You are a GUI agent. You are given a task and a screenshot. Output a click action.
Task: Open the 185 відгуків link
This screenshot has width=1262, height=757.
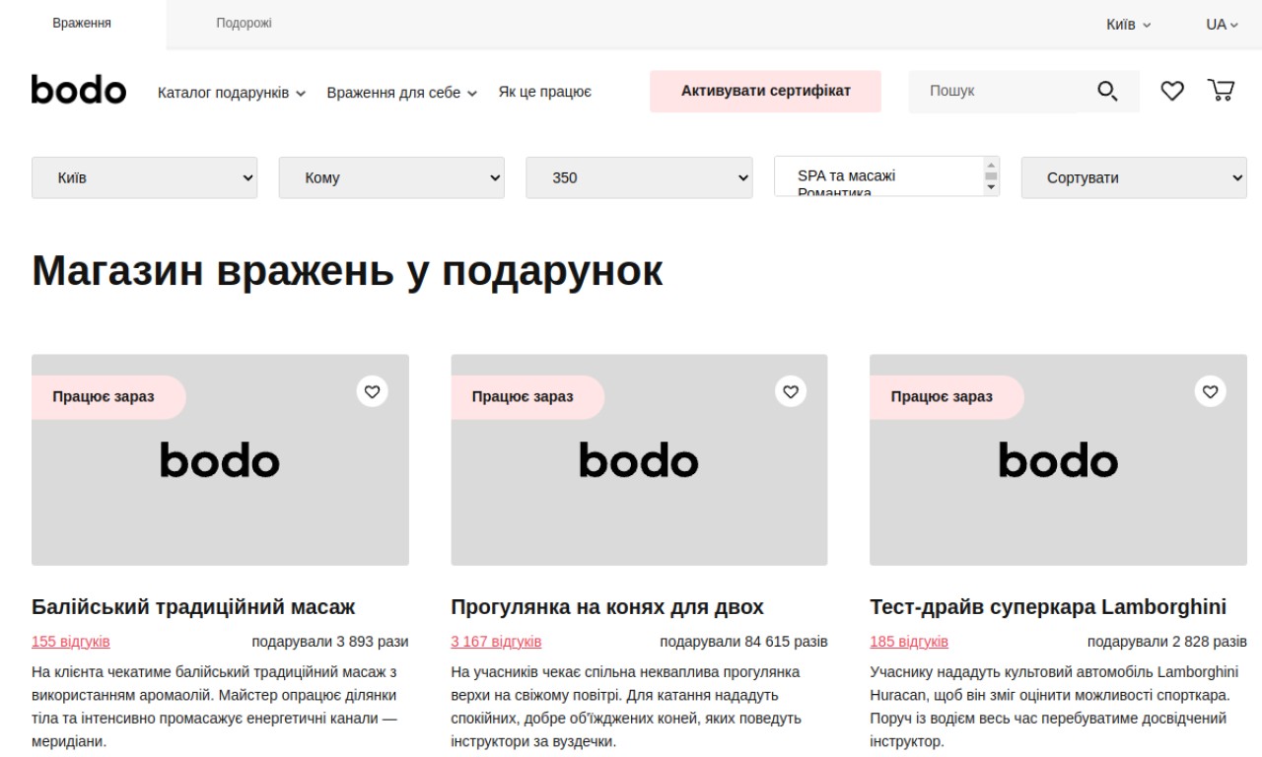909,642
